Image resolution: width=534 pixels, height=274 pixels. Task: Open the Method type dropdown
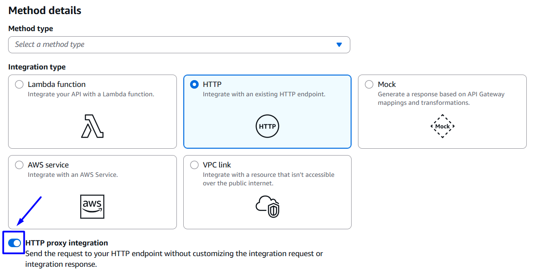(179, 45)
